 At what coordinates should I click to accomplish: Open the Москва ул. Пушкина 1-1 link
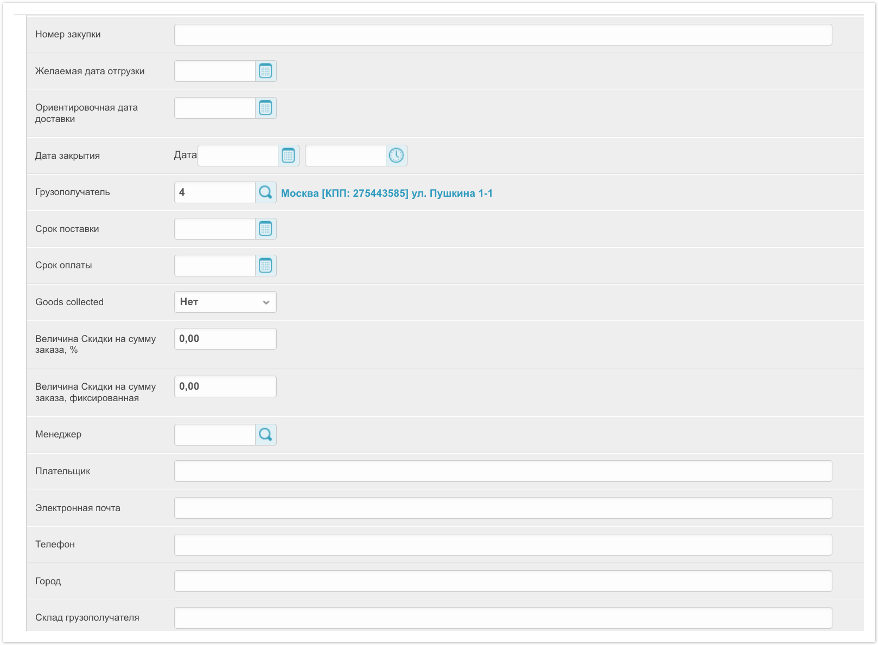[x=386, y=193]
